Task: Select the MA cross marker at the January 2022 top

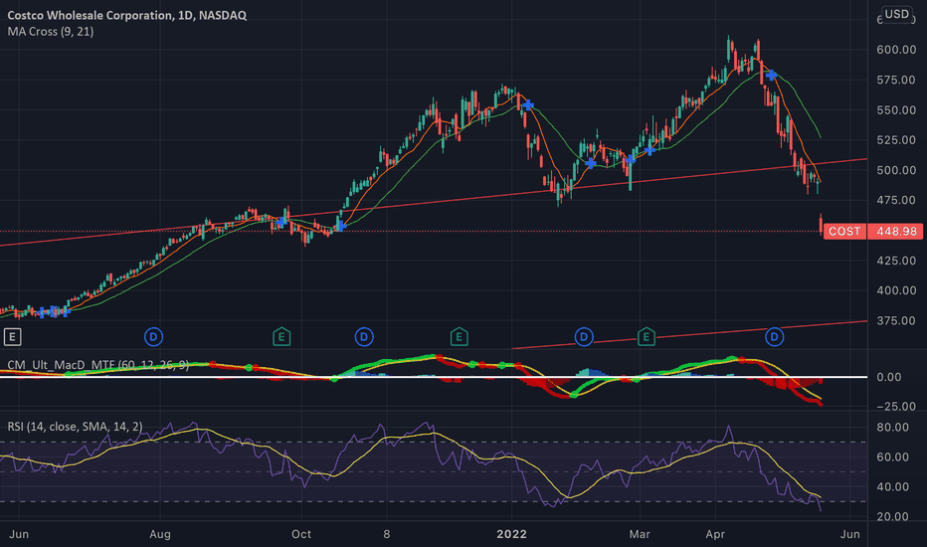Action: point(527,105)
